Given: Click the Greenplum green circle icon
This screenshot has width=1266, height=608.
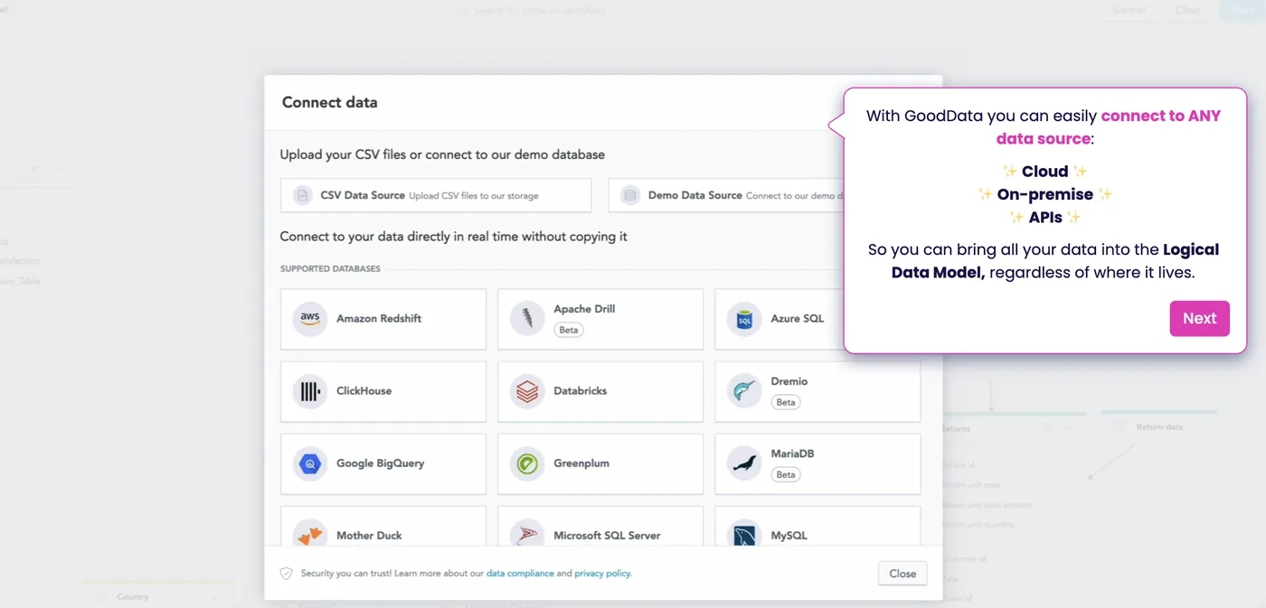Looking at the screenshot, I should (x=527, y=463).
